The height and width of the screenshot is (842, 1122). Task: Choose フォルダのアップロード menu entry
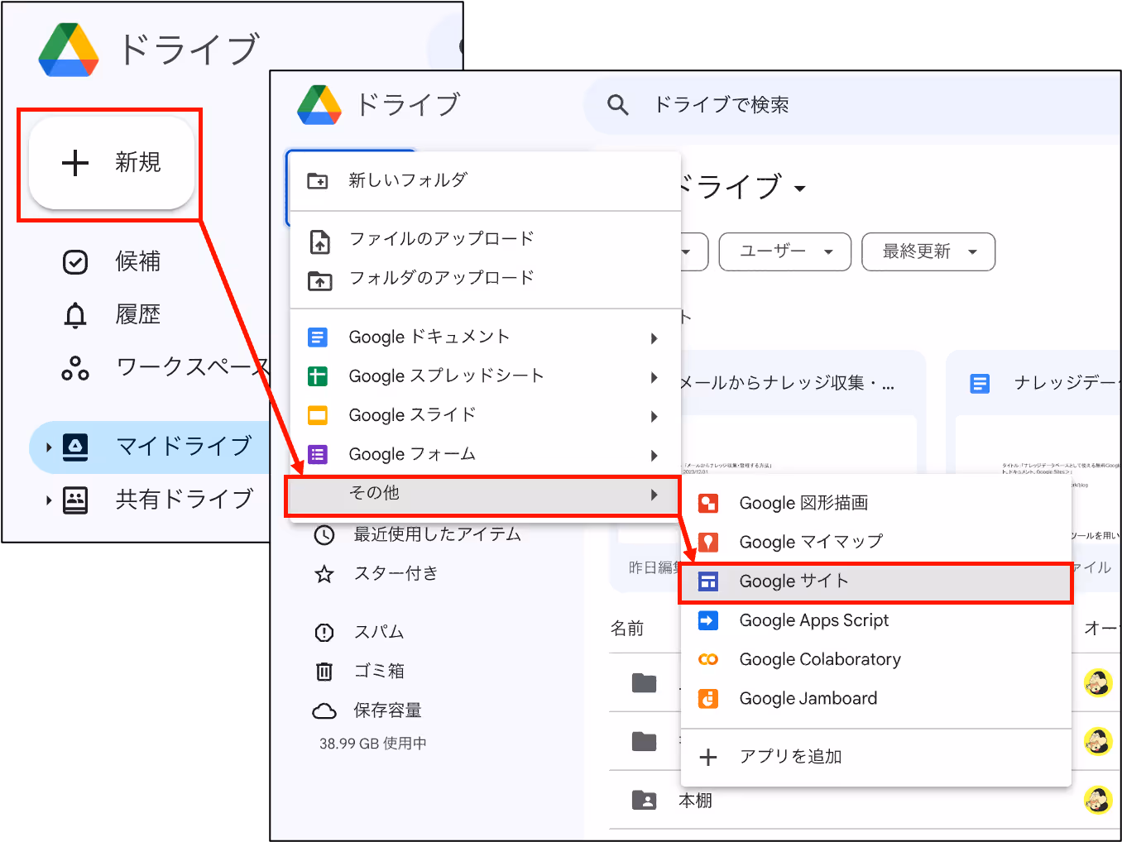[485, 279]
